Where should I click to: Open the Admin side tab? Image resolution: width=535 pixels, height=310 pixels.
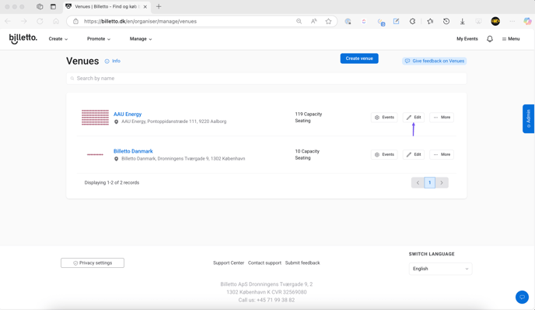coord(528,118)
